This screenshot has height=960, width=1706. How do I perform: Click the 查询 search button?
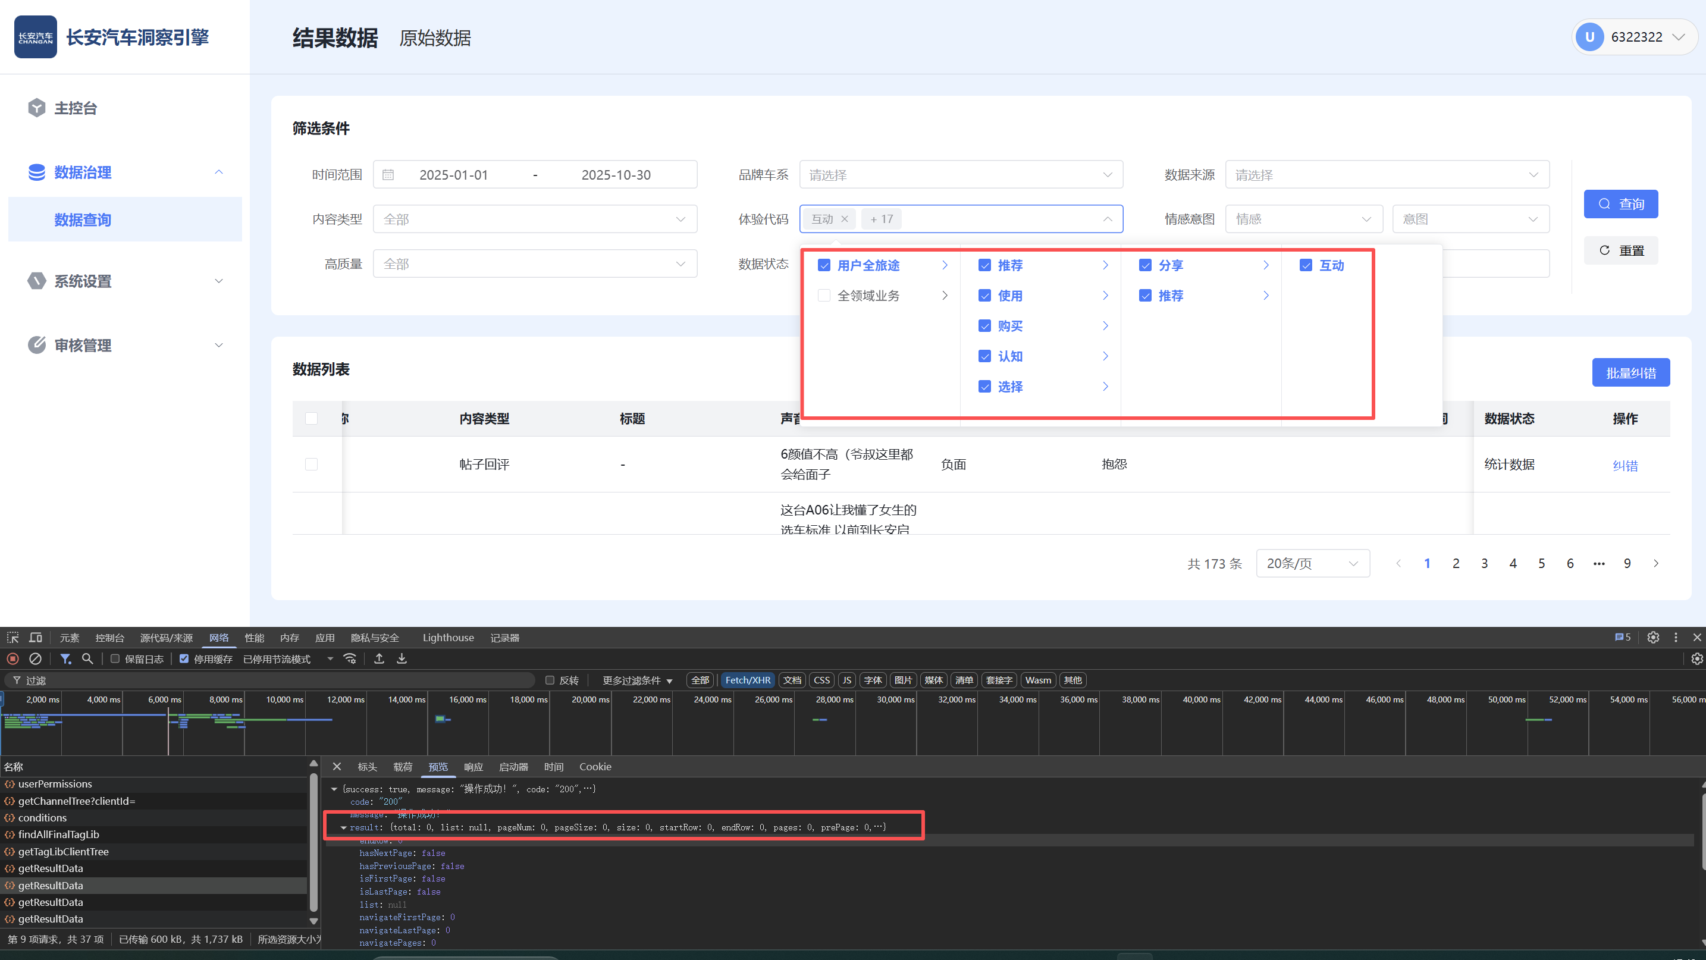point(1620,204)
